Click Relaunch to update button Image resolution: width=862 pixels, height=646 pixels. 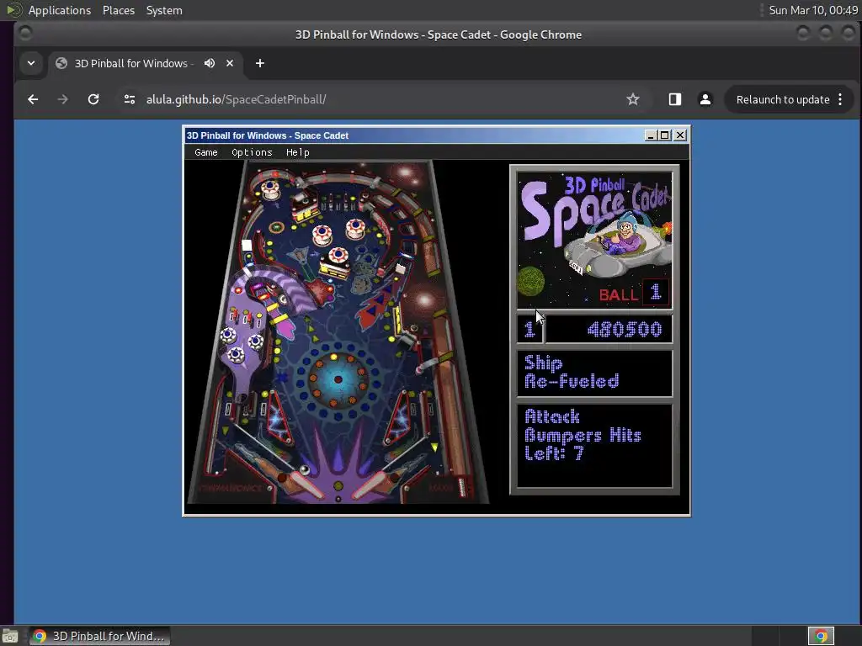point(783,99)
